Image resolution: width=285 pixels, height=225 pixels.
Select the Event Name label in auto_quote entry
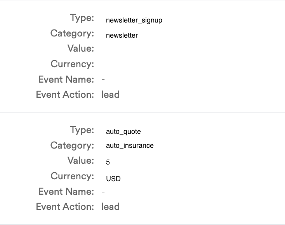[66, 192]
